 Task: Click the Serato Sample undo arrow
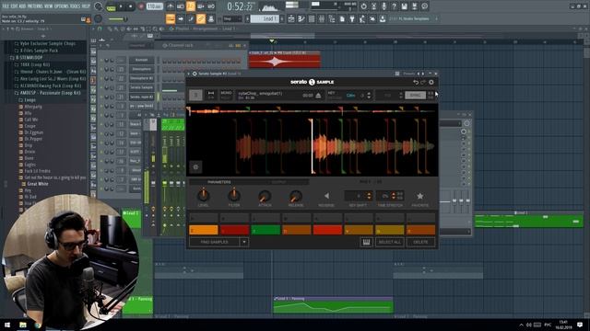coord(416,82)
